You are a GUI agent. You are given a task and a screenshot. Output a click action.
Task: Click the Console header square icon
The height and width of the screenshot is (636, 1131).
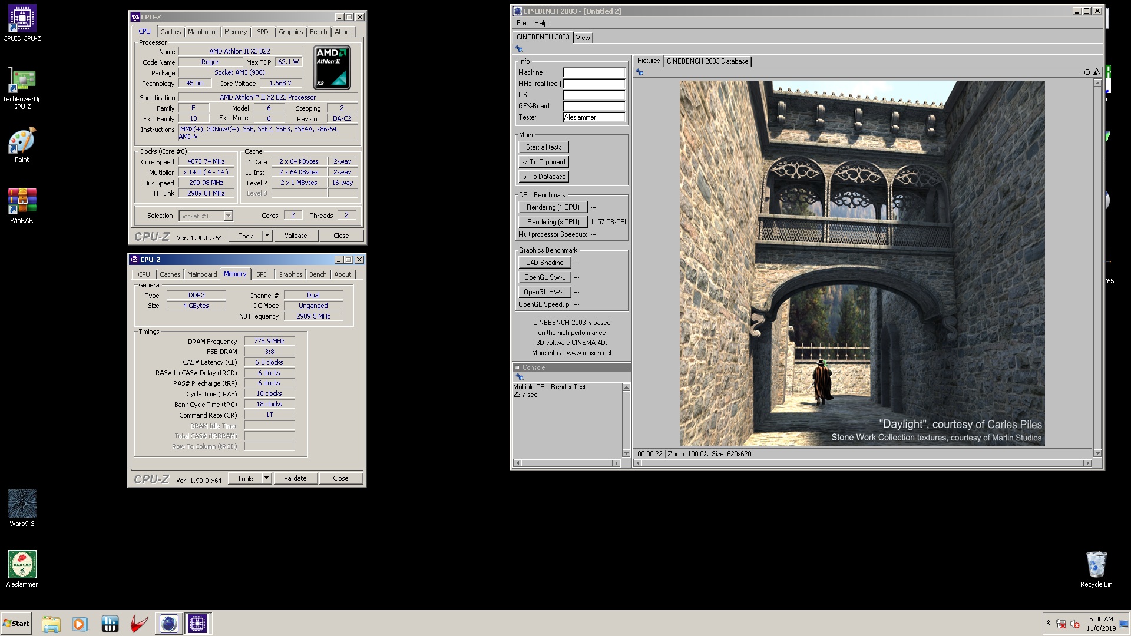pos(517,367)
